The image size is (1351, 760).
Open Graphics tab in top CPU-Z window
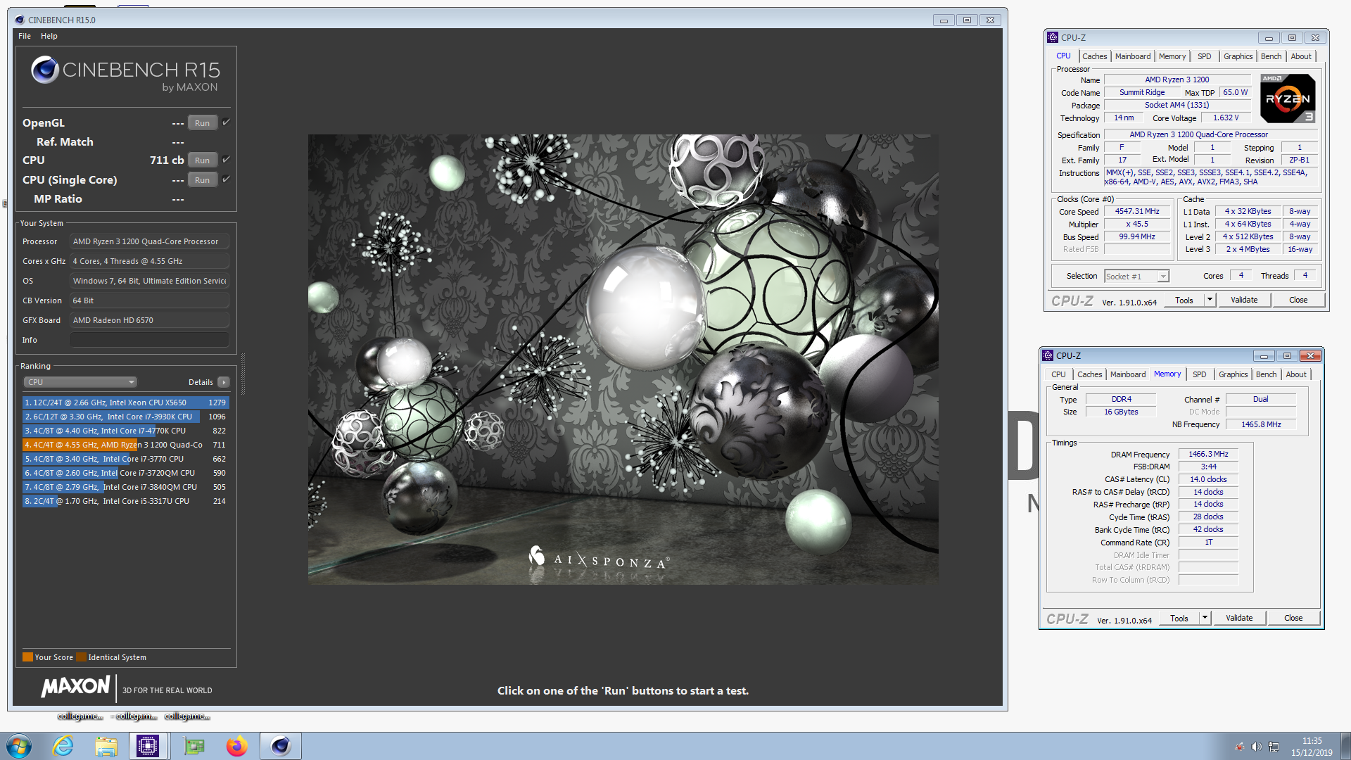tap(1238, 56)
